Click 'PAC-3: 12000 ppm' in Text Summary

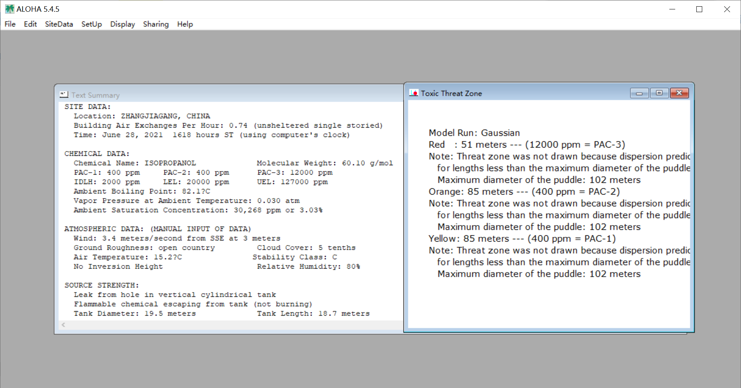tap(295, 172)
